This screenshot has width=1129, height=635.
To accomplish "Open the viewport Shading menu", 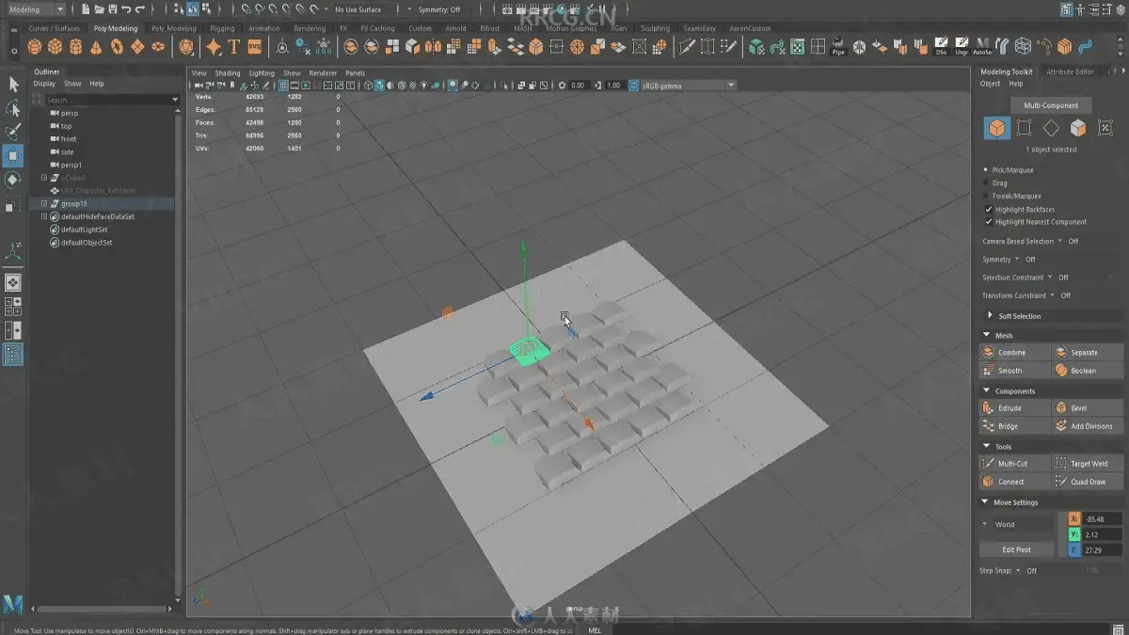I will (x=228, y=72).
